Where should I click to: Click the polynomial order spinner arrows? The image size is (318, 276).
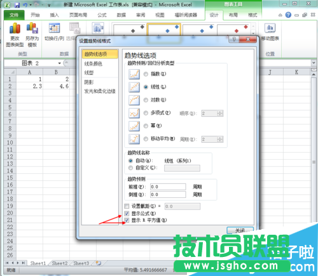tap(220, 114)
